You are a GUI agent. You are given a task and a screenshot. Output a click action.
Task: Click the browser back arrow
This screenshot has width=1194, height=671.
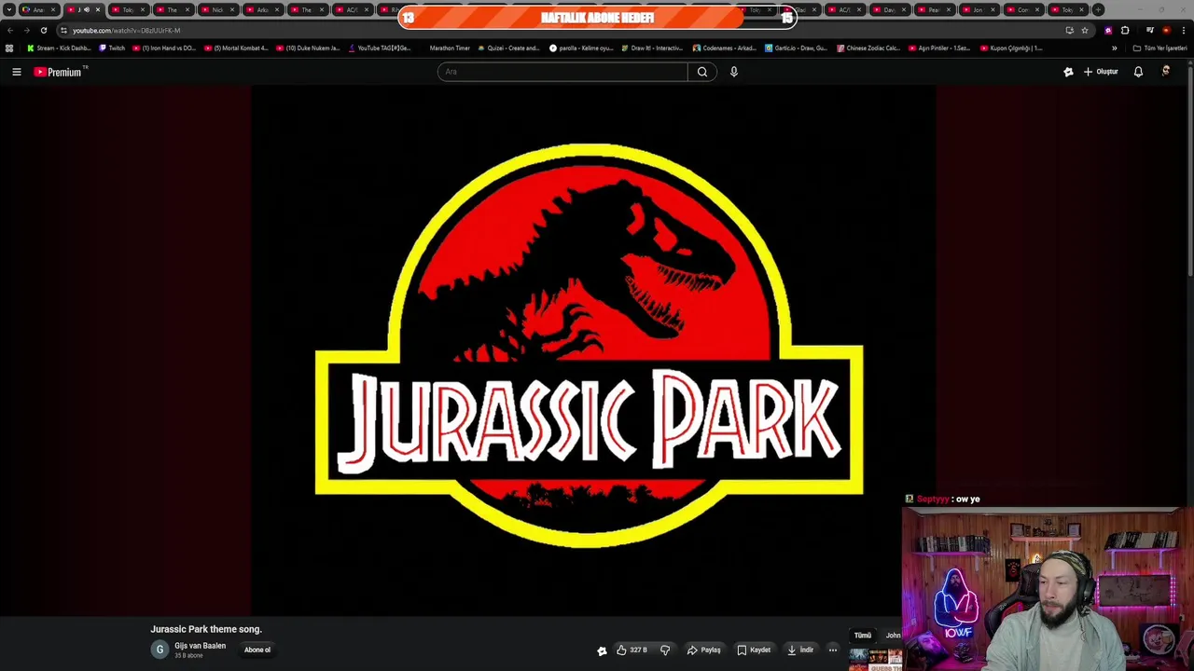(10, 30)
